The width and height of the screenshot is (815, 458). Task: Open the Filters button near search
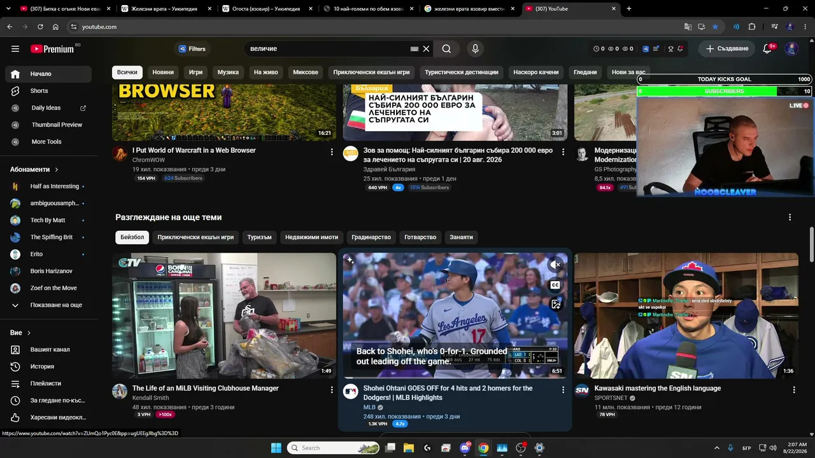point(192,49)
